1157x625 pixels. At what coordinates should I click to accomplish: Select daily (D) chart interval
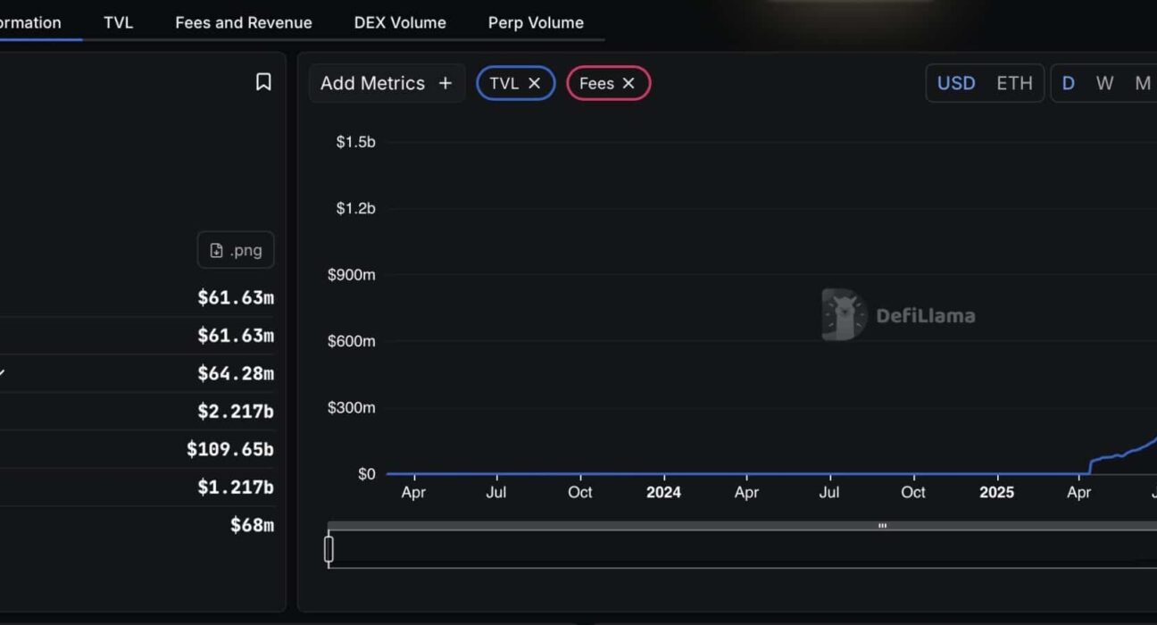point(1068,83)
